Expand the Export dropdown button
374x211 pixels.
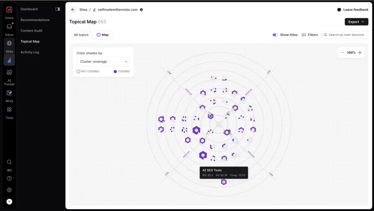[356, 22]
